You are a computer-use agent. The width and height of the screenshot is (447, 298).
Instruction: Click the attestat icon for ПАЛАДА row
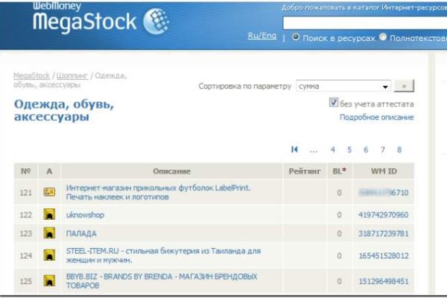[50, 233]
